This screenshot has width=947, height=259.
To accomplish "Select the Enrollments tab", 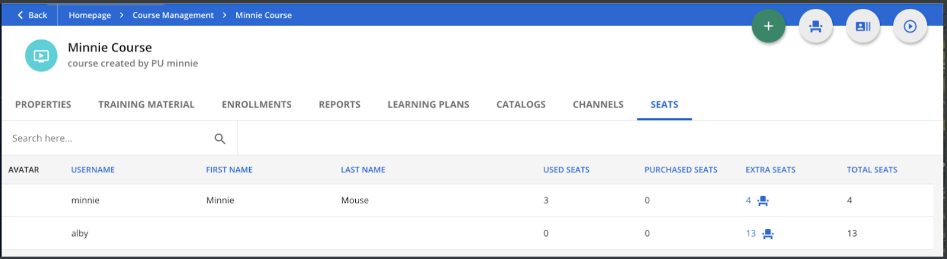I will coord(256,105).
